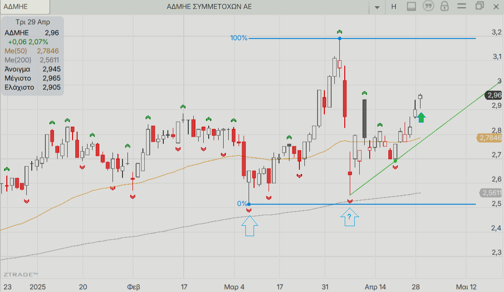The image size is (504, 292).
Task: Select the Με(50) indicator row
Action: coord(32,51)
